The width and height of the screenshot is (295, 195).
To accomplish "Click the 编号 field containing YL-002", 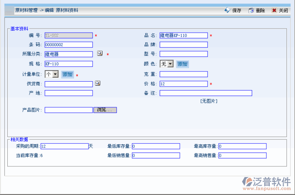I will coord(69,35).
